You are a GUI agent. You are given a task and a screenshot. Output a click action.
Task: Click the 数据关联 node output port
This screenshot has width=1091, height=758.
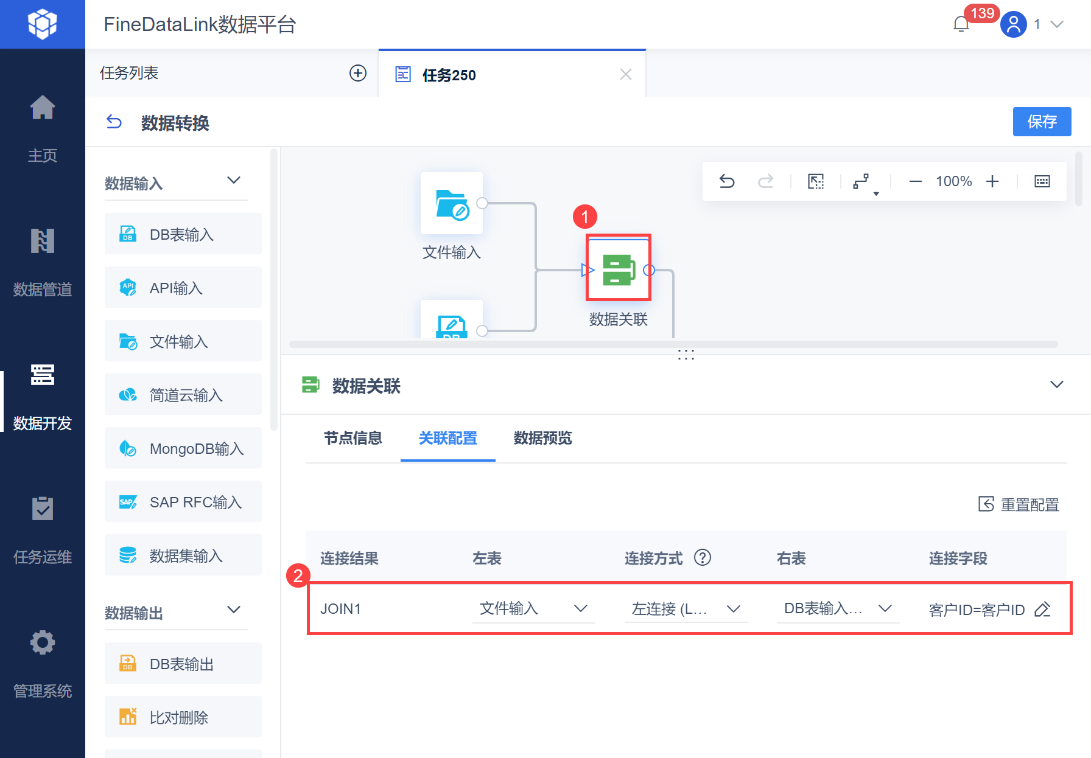click(649, 270)
